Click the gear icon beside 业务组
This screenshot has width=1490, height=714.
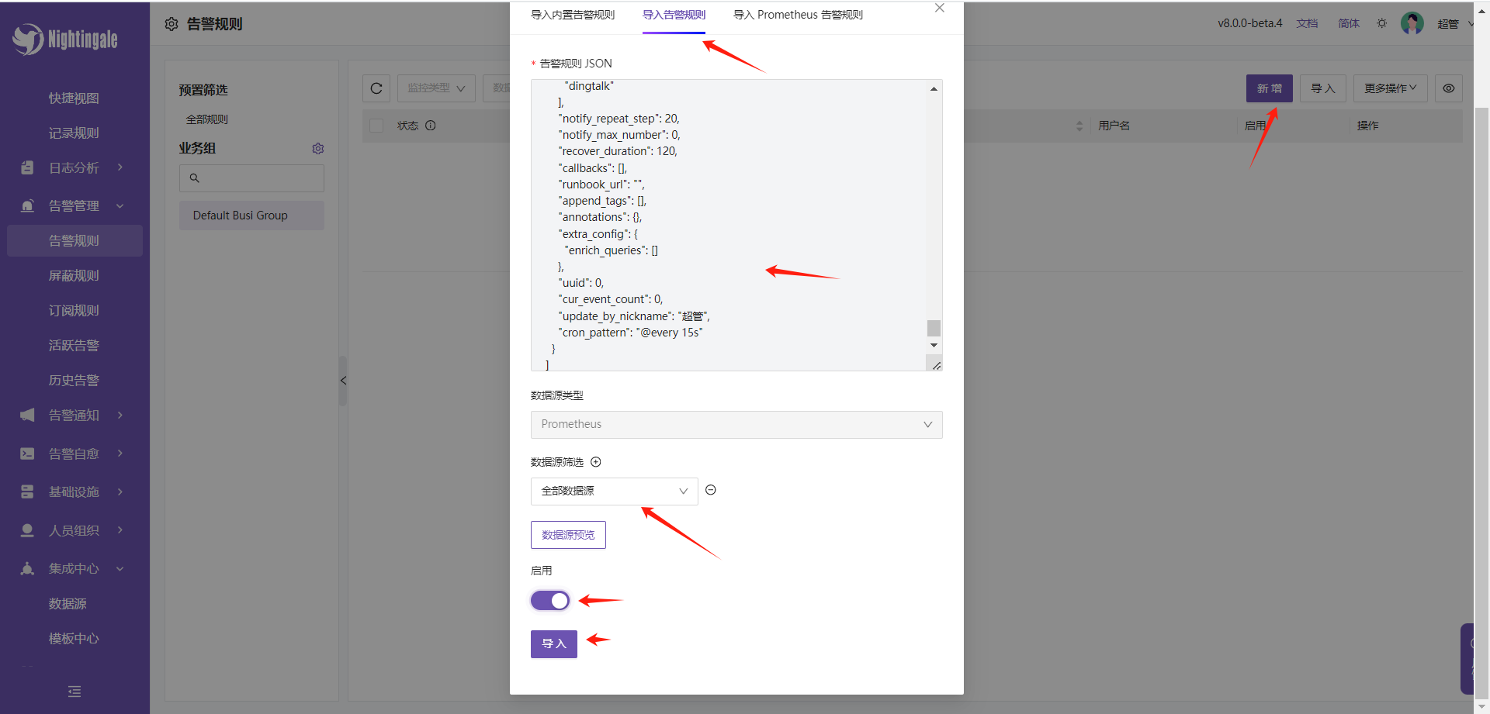317,148
